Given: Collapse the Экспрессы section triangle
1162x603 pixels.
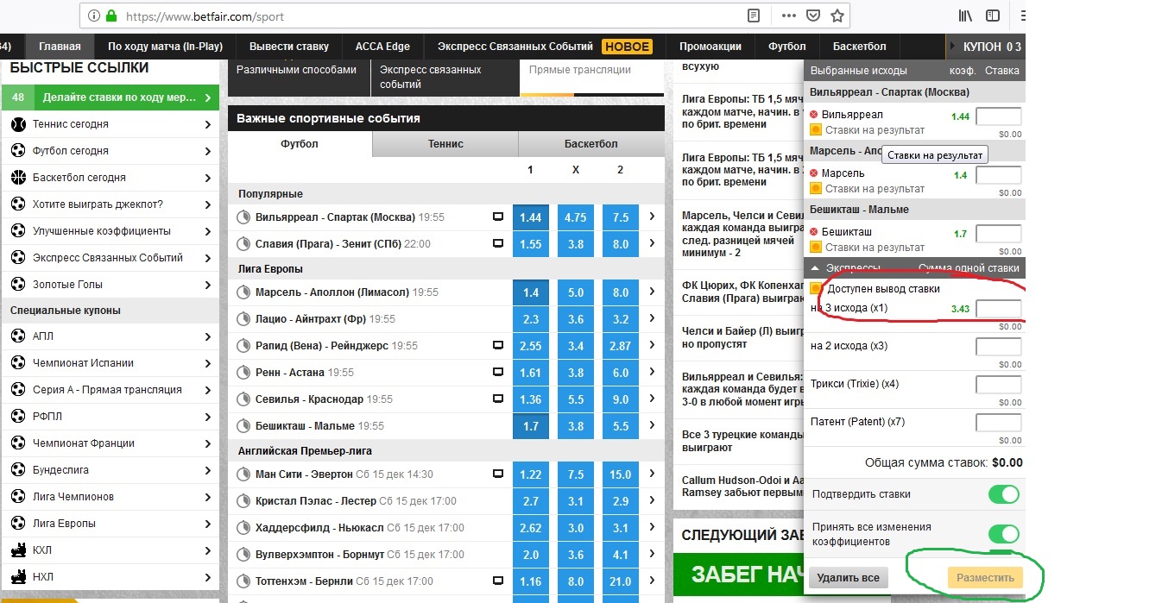Looking at the screenshot, I should click(x=815, y=268).
